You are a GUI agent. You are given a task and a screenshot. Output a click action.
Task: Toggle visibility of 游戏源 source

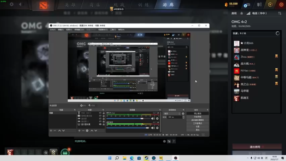(x=100, y=118)
